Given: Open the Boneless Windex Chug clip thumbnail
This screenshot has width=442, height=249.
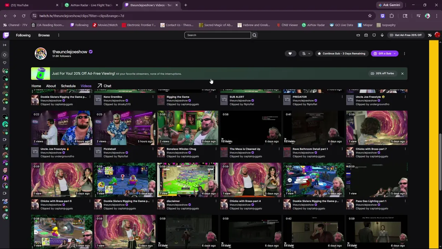Looking at the screenshot, I should click(x=188, y=128).
